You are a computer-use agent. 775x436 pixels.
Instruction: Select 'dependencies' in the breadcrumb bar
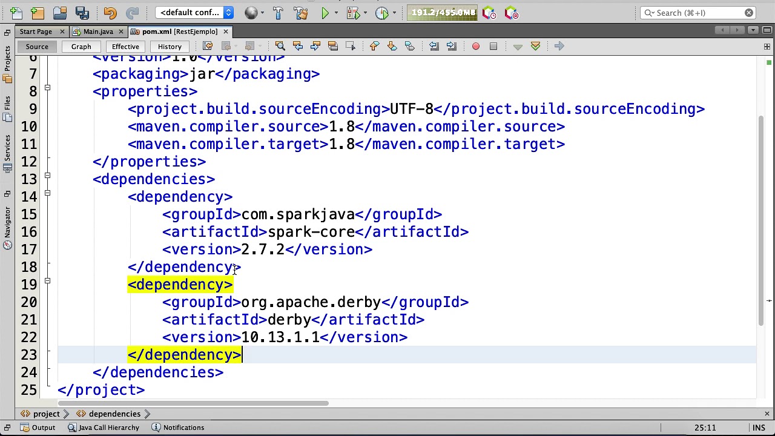click(x=114, y=414)
